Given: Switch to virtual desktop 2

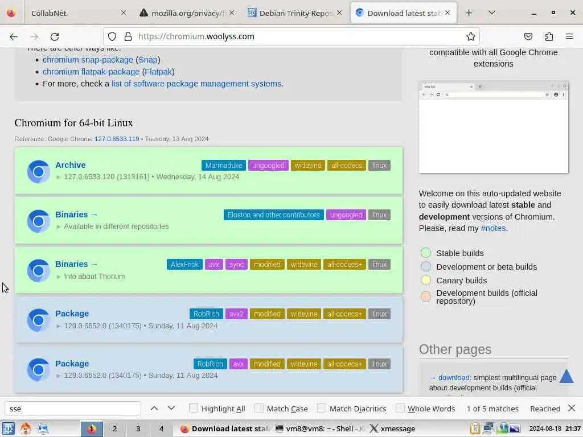Looking at the screenshot, I should (x=114, y=428).
